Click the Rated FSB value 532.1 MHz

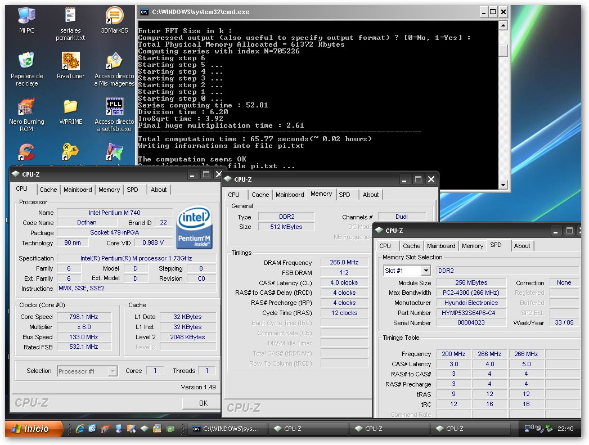[84, 347]
